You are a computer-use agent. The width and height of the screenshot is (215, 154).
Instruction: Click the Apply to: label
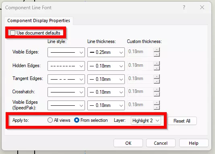(21, 120)
